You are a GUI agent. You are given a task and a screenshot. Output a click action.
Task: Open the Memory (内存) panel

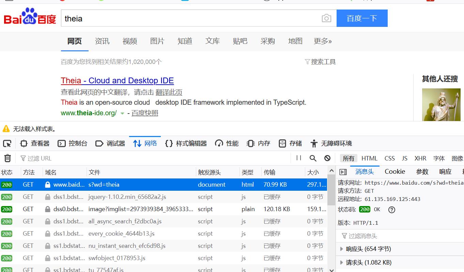(x=259, y=143)
